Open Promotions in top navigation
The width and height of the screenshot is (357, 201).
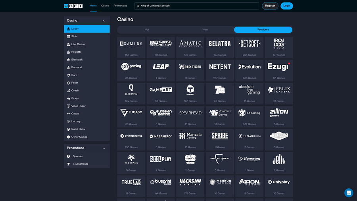[120, 6]
